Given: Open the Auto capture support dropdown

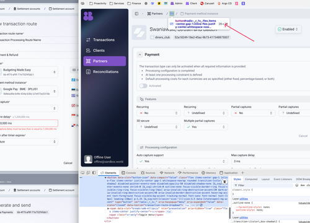Looking at the screenshot, I should (182, 161).
